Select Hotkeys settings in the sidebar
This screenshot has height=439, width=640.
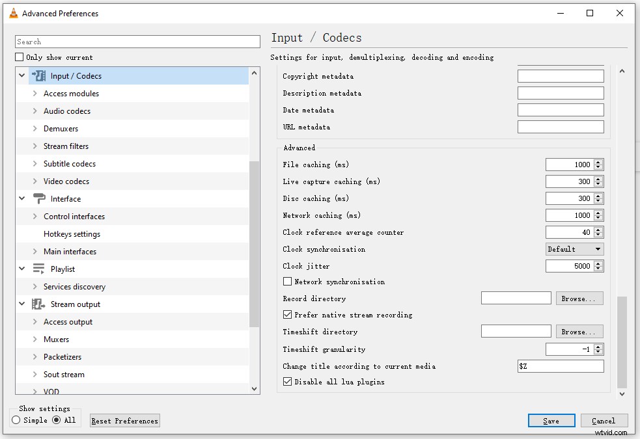click(x=72, y=233)
